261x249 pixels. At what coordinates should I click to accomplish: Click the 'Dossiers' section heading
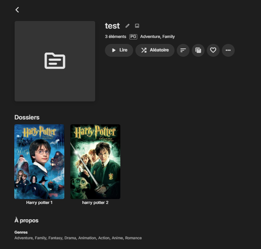27,117
